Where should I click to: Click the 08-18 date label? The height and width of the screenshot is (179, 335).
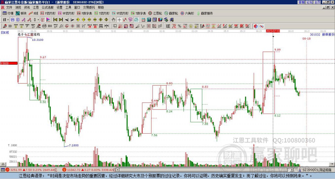(306, 39)
